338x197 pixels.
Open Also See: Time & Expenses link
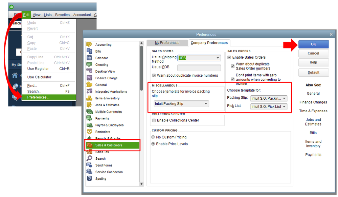click(313, 111)
